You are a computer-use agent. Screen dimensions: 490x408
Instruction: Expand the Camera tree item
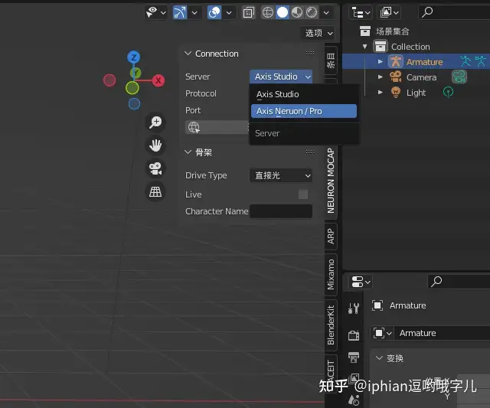pos(380,77)
